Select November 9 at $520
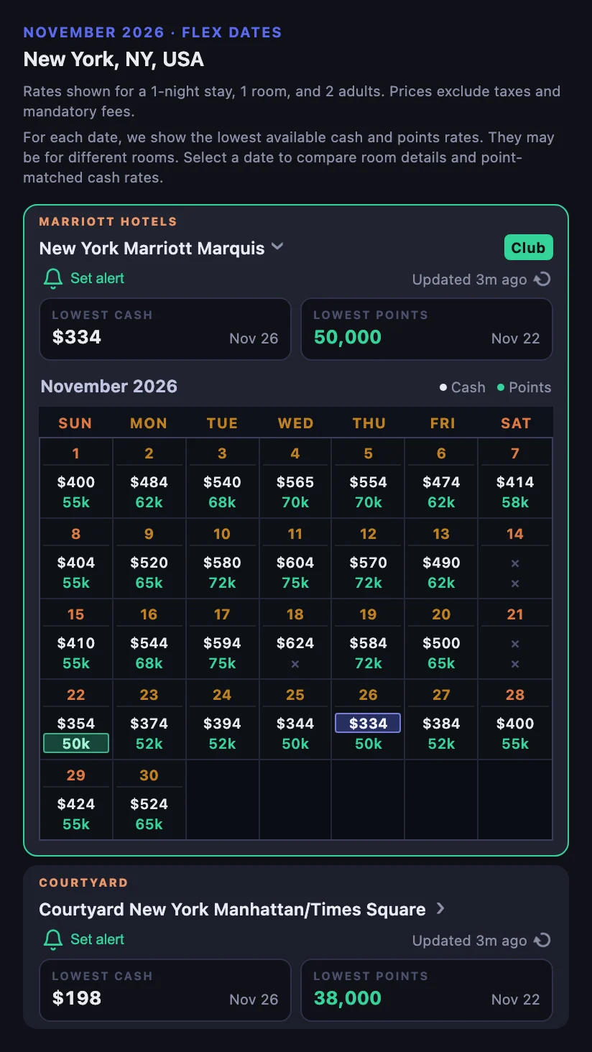The image size is (592, 1052). coord(149,558)
